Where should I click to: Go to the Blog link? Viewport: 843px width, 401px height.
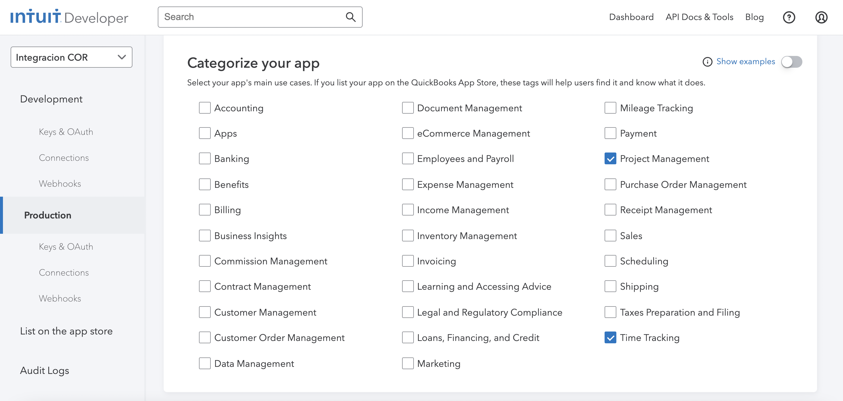[754, 17]
